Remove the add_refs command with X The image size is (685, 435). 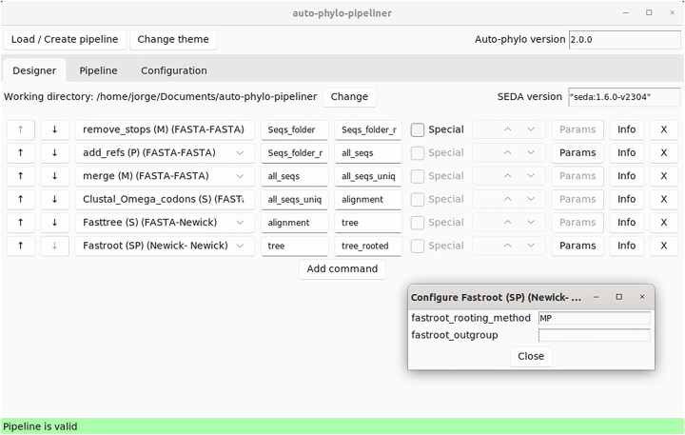coord(663,152)
